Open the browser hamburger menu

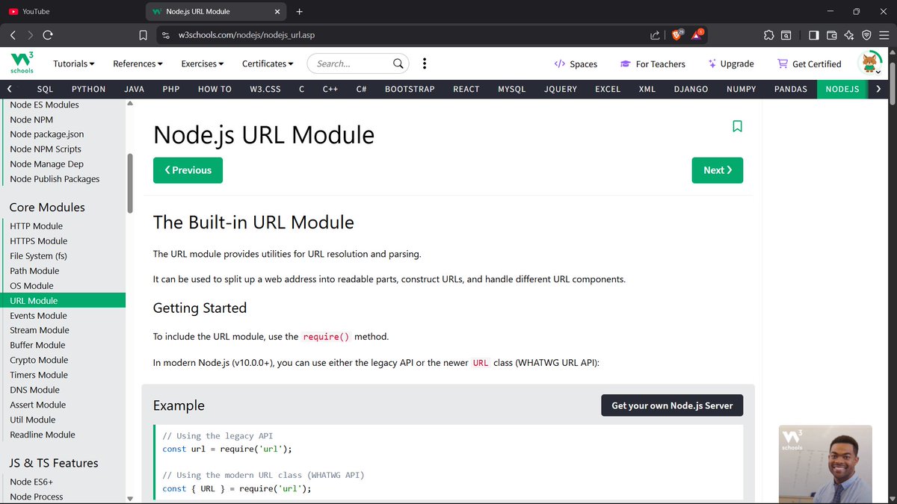[x=884, y=35]
